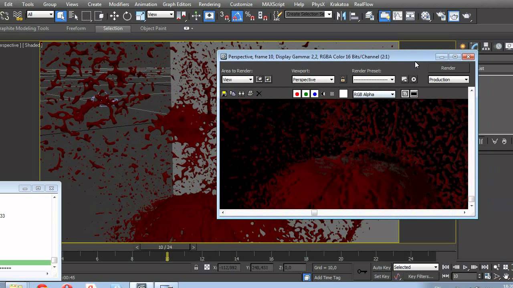Click the white color swatch
Viewport: 513px width, 288px height.
343,94
